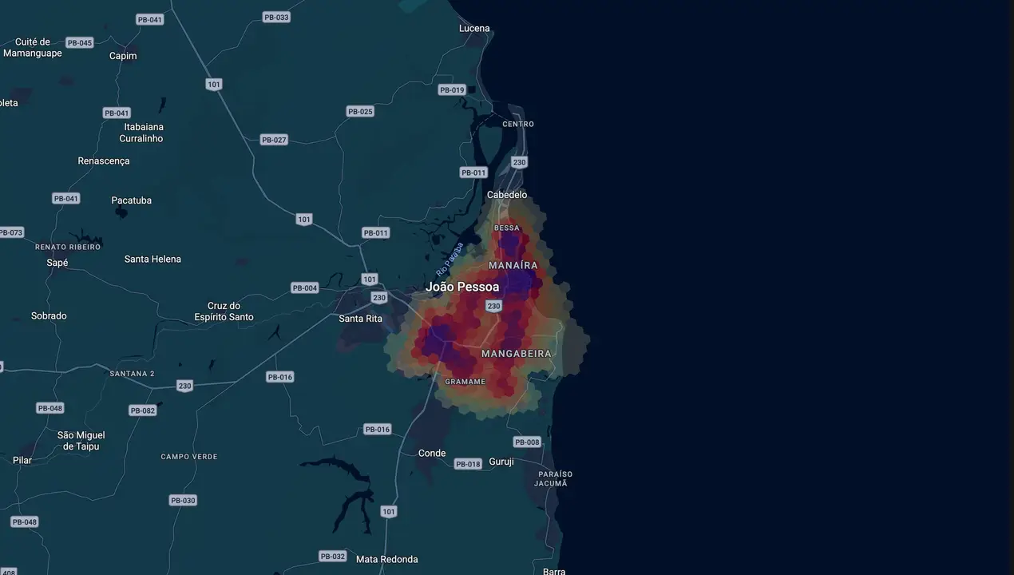Click the PB-045 road shield

pyautogui.click(x=80, y=43)
